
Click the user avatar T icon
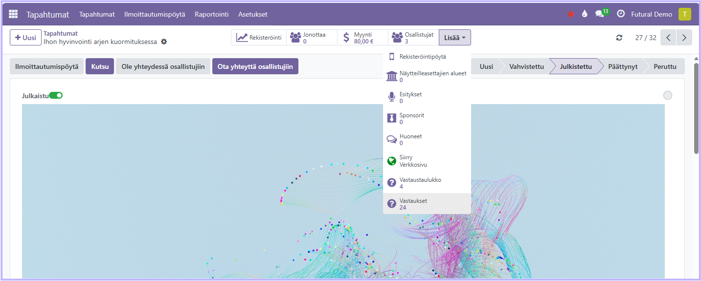pyautogui.click(x=685, y=14)
